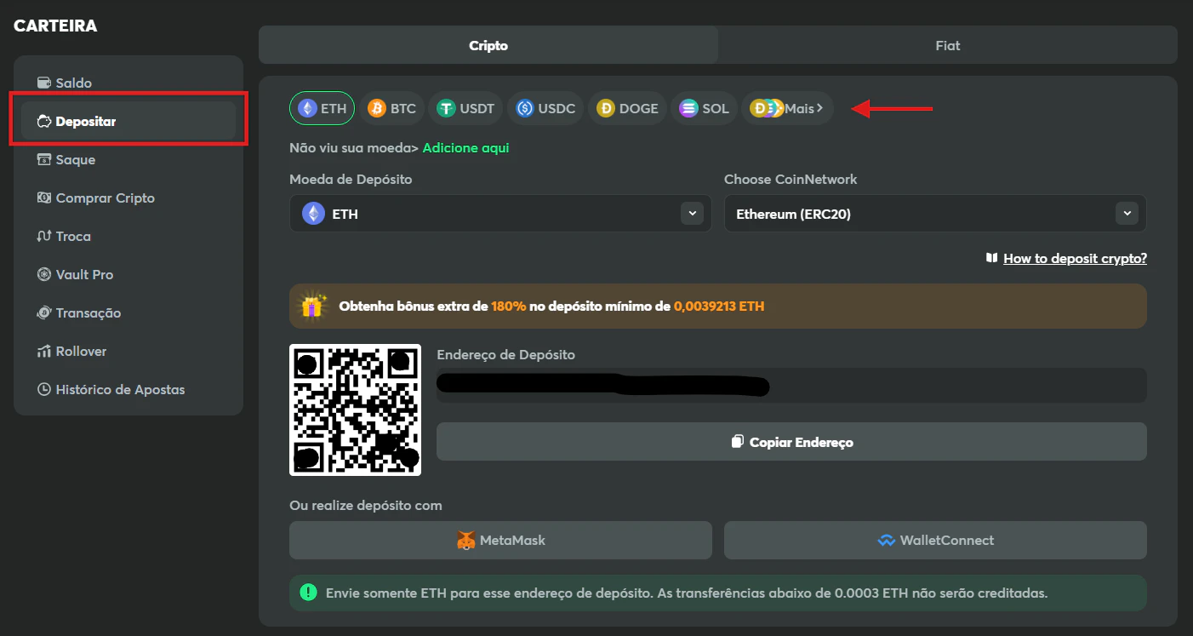1193x636 pixels.
Task: Select the ETH coin chip
Action: click(x=323, y=108)
